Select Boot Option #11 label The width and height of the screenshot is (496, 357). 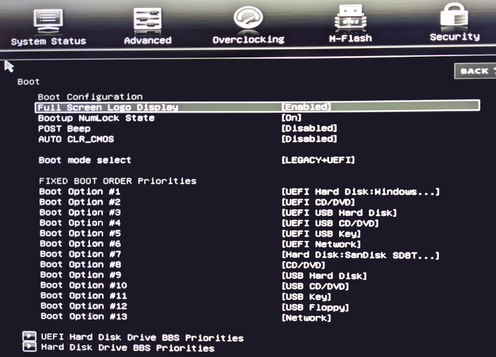[84, 296]
